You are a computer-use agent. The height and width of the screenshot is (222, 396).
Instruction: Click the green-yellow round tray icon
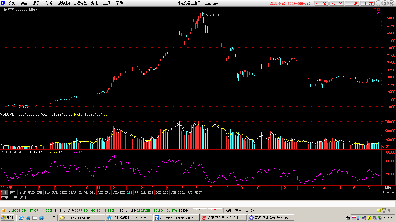tap(370, 218)
